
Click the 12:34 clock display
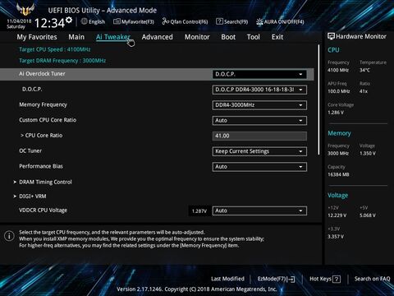[x=49, y=23]
